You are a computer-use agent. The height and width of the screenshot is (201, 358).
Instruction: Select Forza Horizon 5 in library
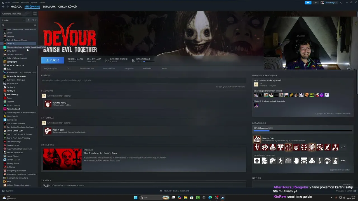point(13,109)
